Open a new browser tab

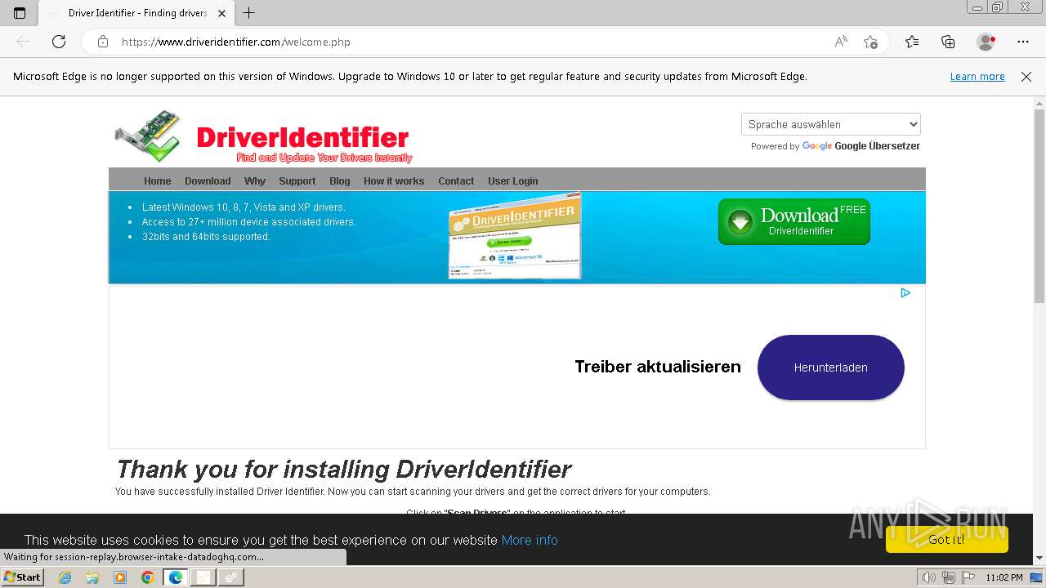[249, 13]
